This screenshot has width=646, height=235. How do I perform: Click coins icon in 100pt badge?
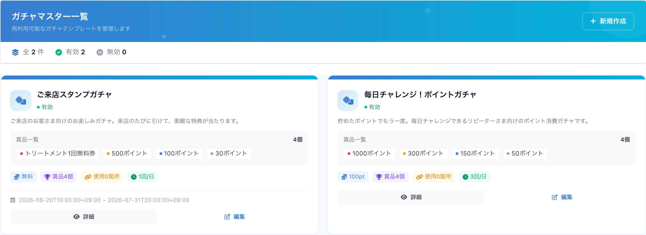click(344, 177)
